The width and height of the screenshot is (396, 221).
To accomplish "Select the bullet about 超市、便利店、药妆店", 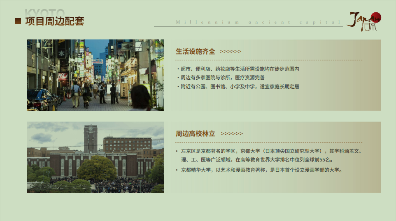I will tap(238, 69).
